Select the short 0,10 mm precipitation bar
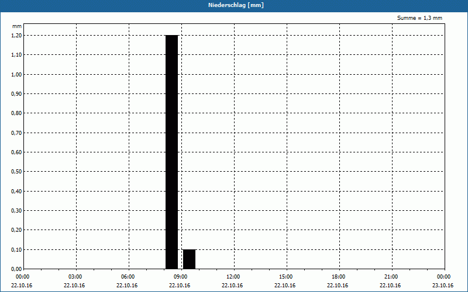 coord(189,259)
